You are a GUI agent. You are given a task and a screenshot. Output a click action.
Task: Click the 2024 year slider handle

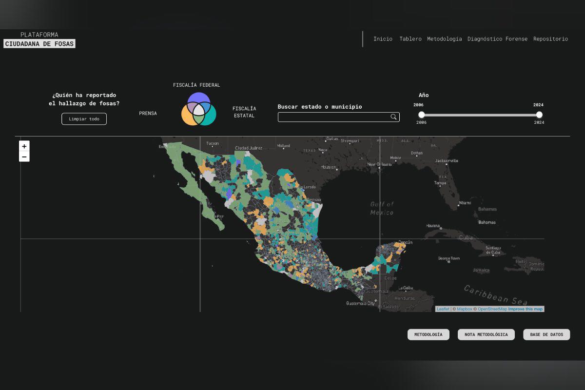pos(539,114)
